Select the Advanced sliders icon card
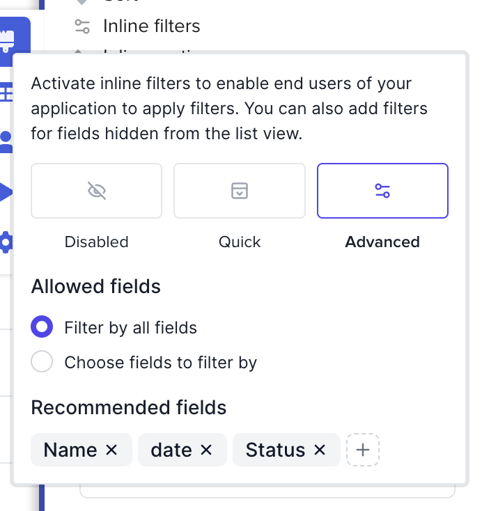The height and width of the screenshot is (511, 482). point(382,191)
